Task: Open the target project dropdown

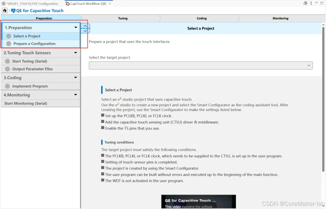Action: 201,65
